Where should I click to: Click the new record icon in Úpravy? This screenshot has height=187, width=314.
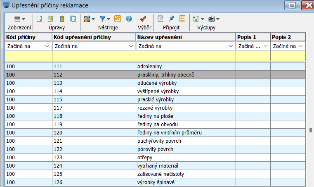[40, 19]
